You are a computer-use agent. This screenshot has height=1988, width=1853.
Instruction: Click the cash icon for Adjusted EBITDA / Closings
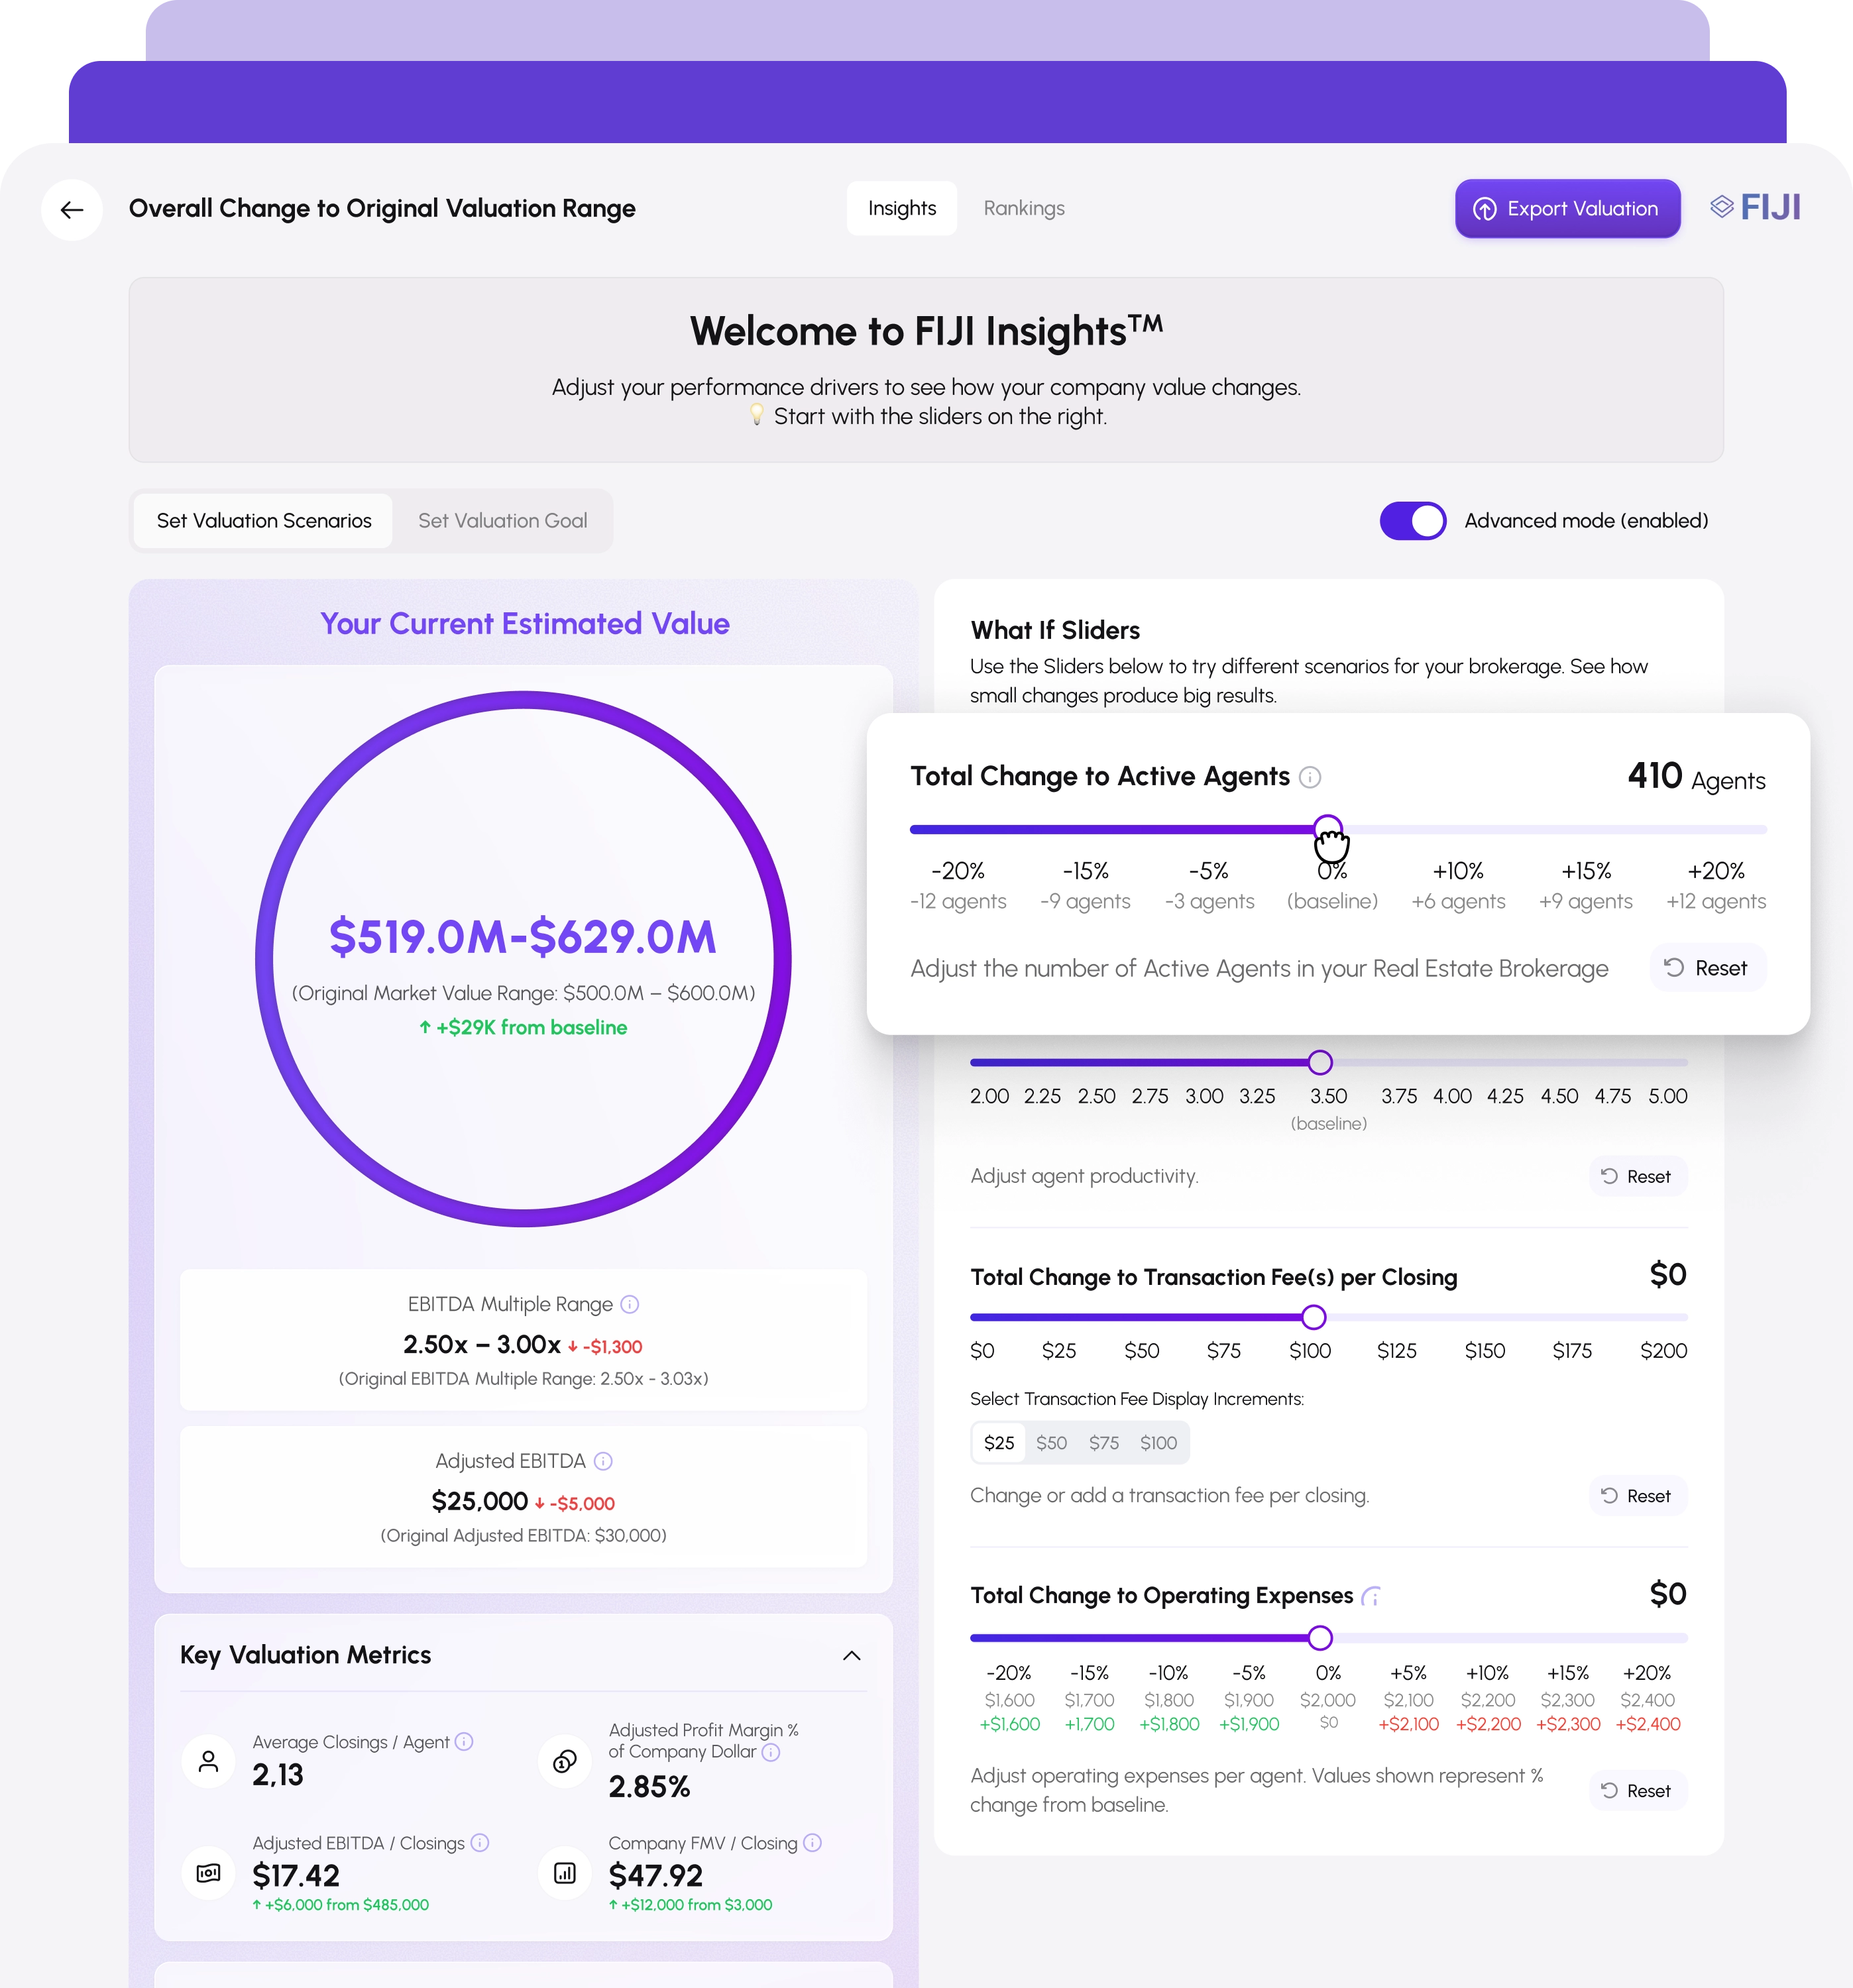tap(208, 1873)
